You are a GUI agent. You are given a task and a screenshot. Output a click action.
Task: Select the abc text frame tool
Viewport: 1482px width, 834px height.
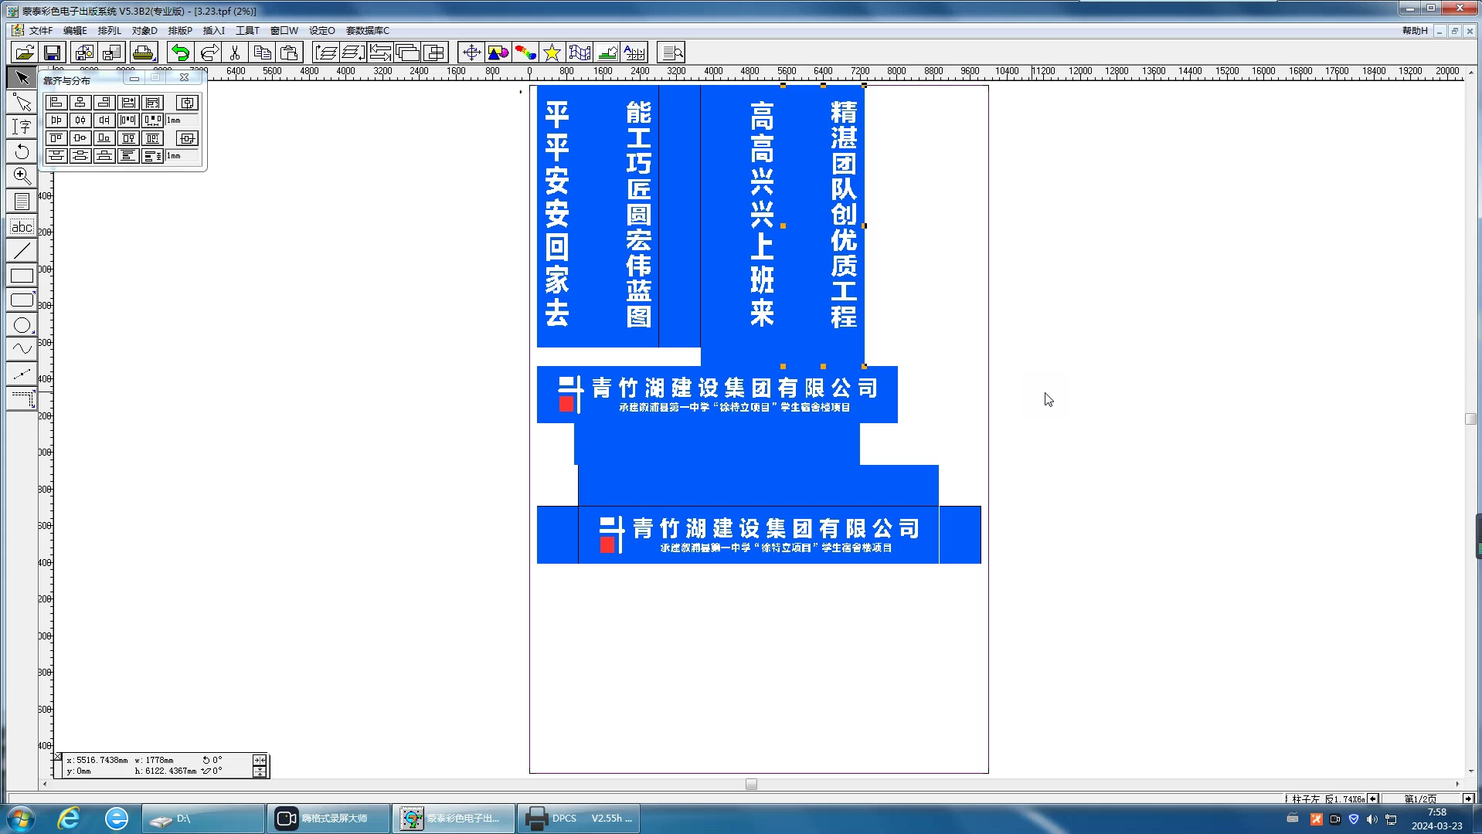click(22, 226)
